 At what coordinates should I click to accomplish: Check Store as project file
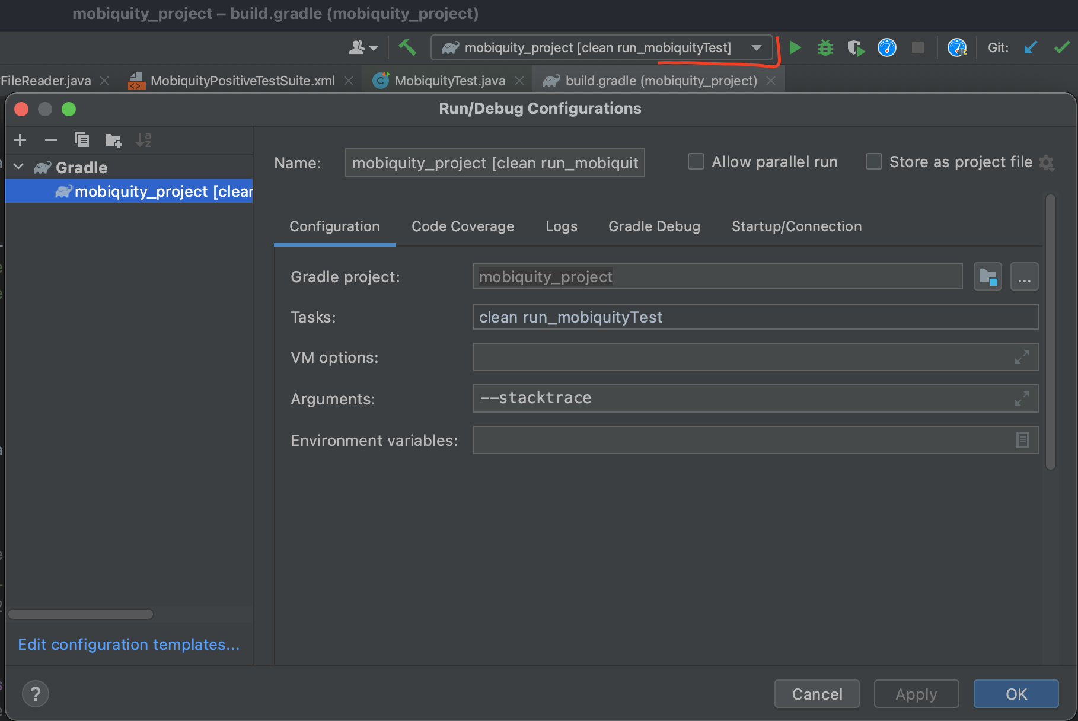(x=874, y=161)
